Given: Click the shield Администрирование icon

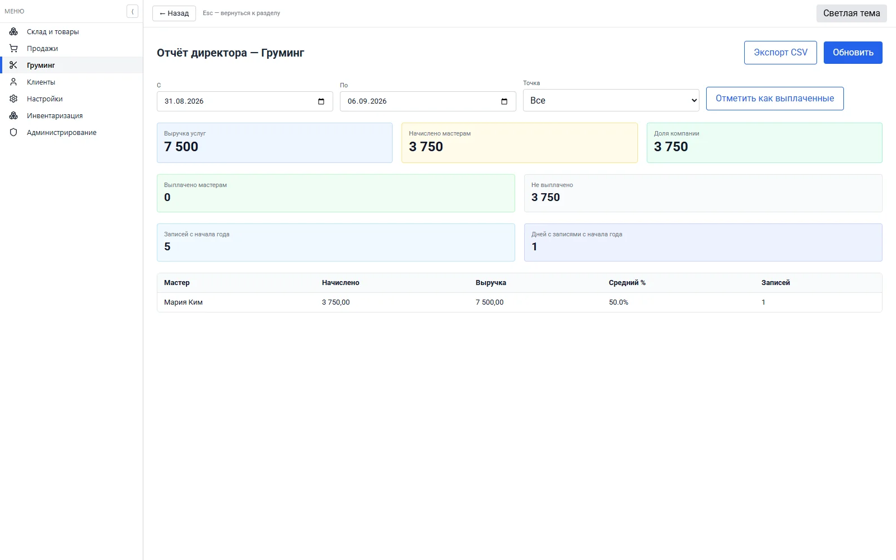Looking at the screenshot, I should [x=13, y=133].
